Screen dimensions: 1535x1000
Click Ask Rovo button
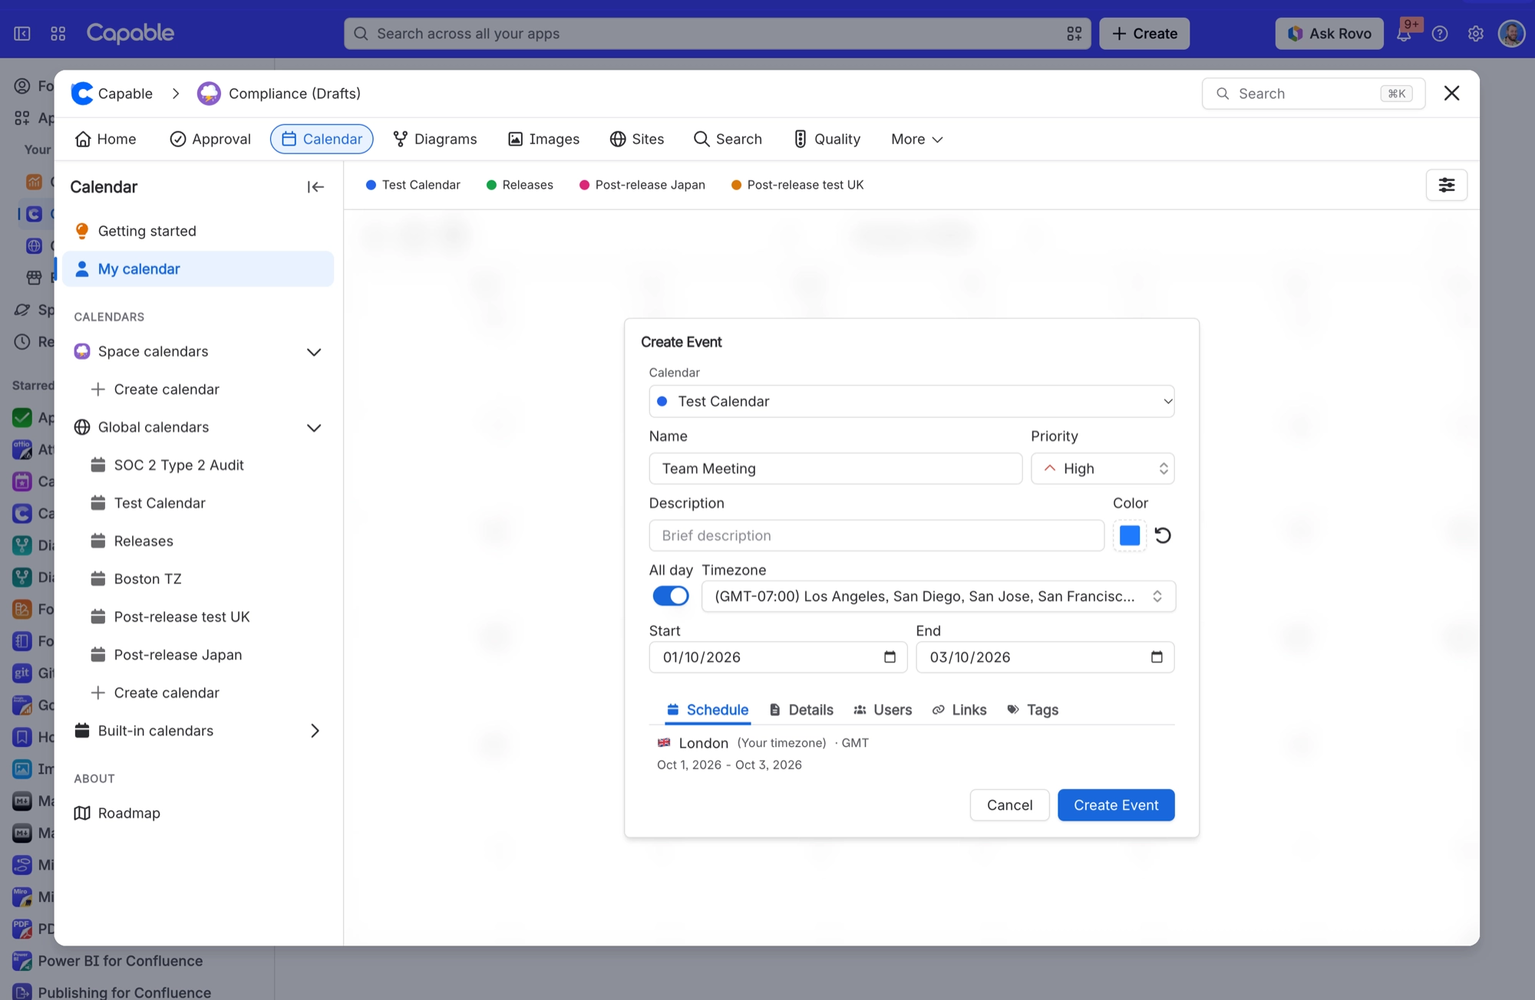coord(1329,34)
